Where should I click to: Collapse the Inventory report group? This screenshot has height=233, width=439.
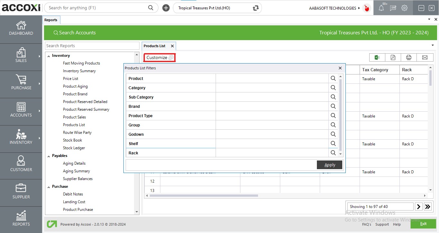point(49,56)
